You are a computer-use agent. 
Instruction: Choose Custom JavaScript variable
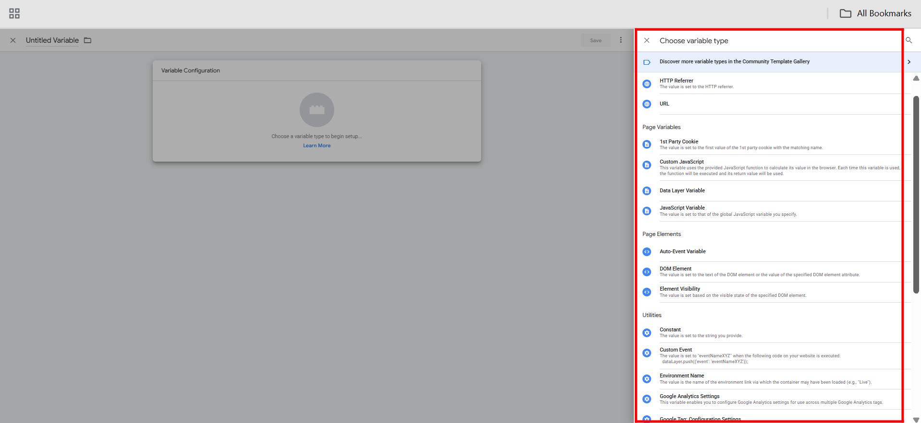(776, 167)
